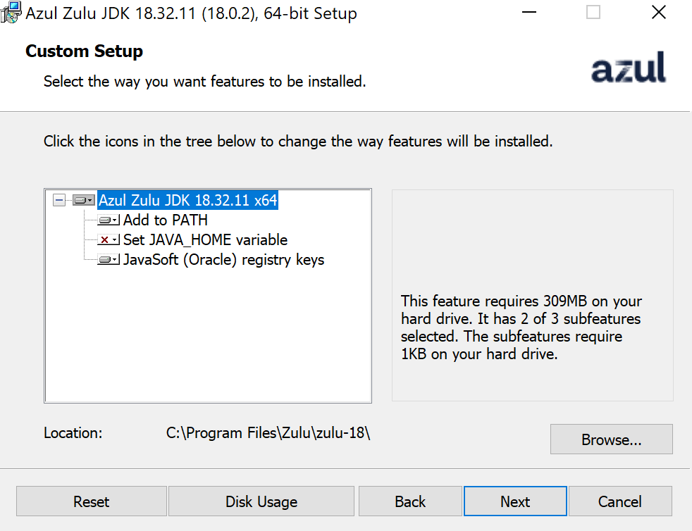The width and height of the screenshot is (692, 531).
Task: Select the Set JAVA_HOME variable label
Action: 205,240
